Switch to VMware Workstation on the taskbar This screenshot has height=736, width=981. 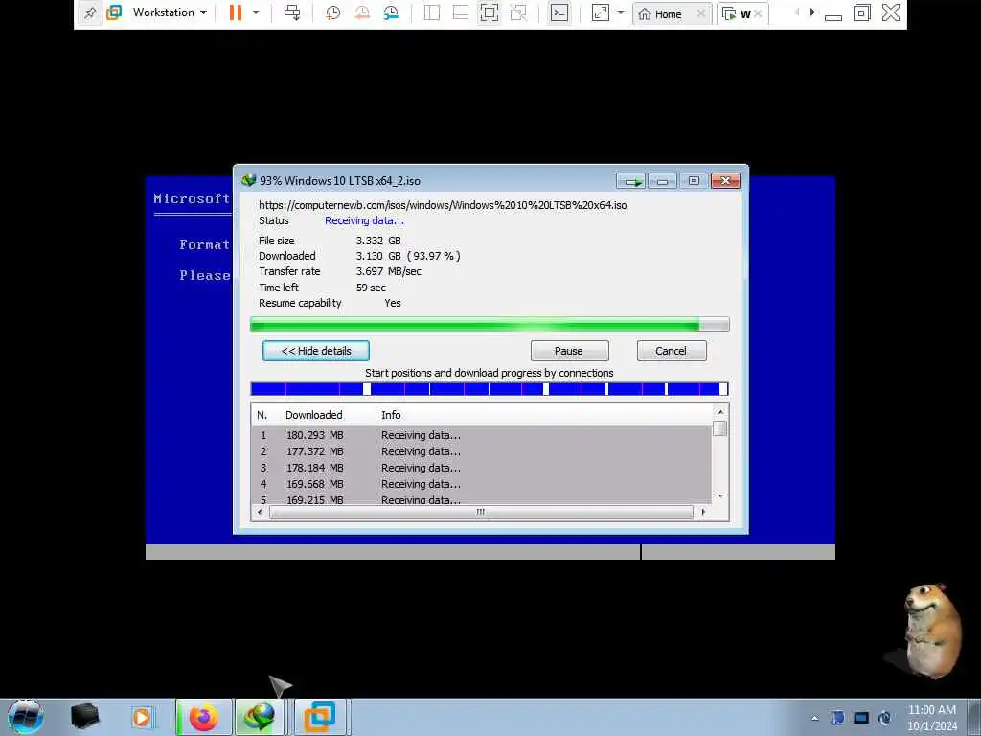point(320,717)
